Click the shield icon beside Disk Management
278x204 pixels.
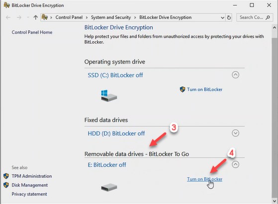(6, 185)
